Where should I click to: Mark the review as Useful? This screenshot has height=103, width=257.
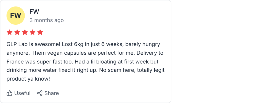pos(22,93)
